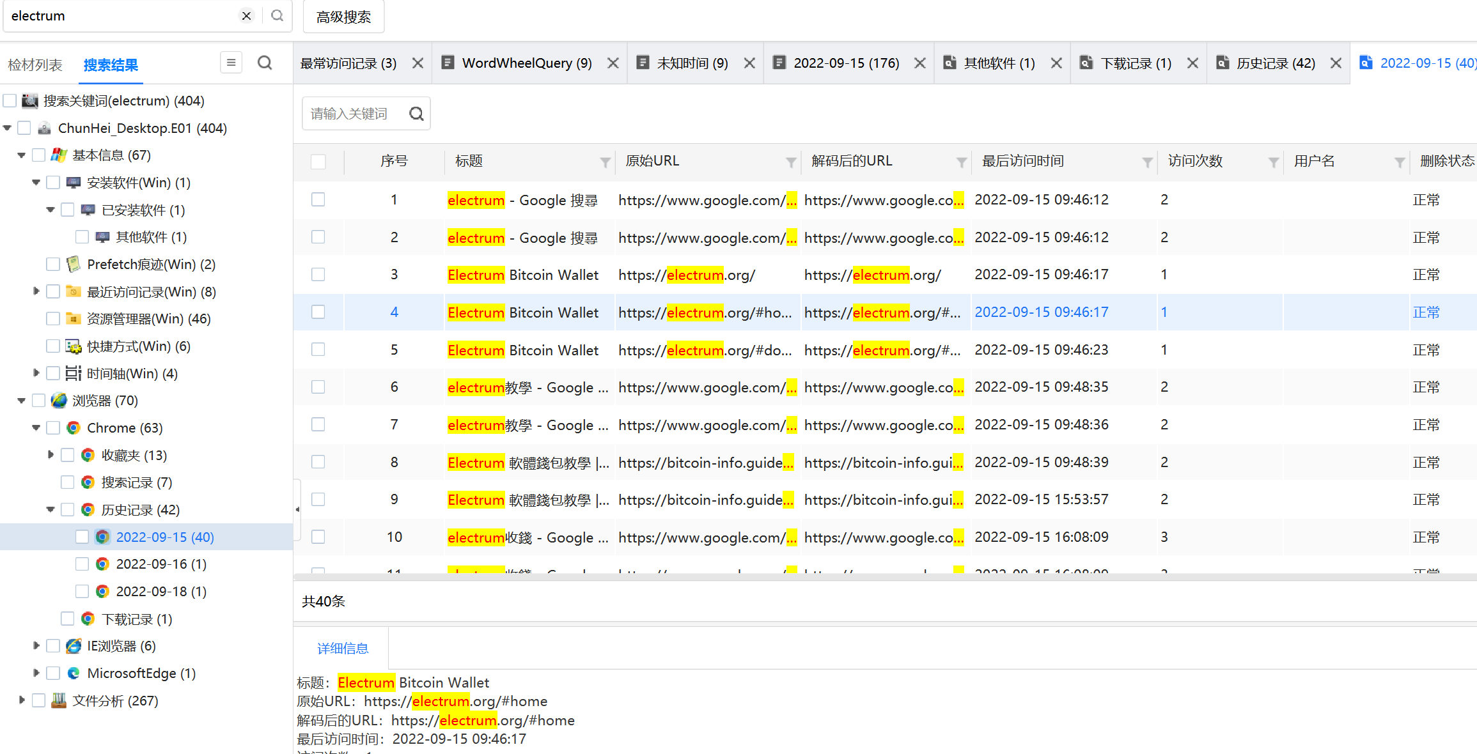Open the 标题 column filter

605,162
